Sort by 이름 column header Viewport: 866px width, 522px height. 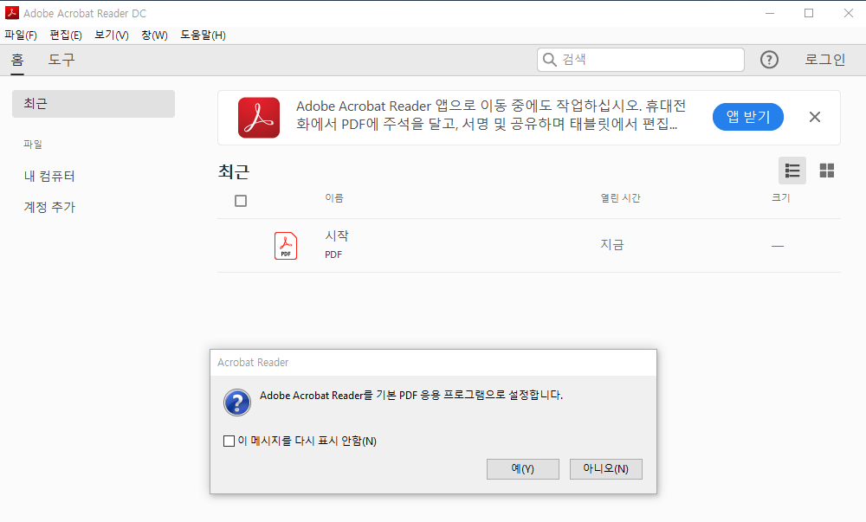pos(334,198)
